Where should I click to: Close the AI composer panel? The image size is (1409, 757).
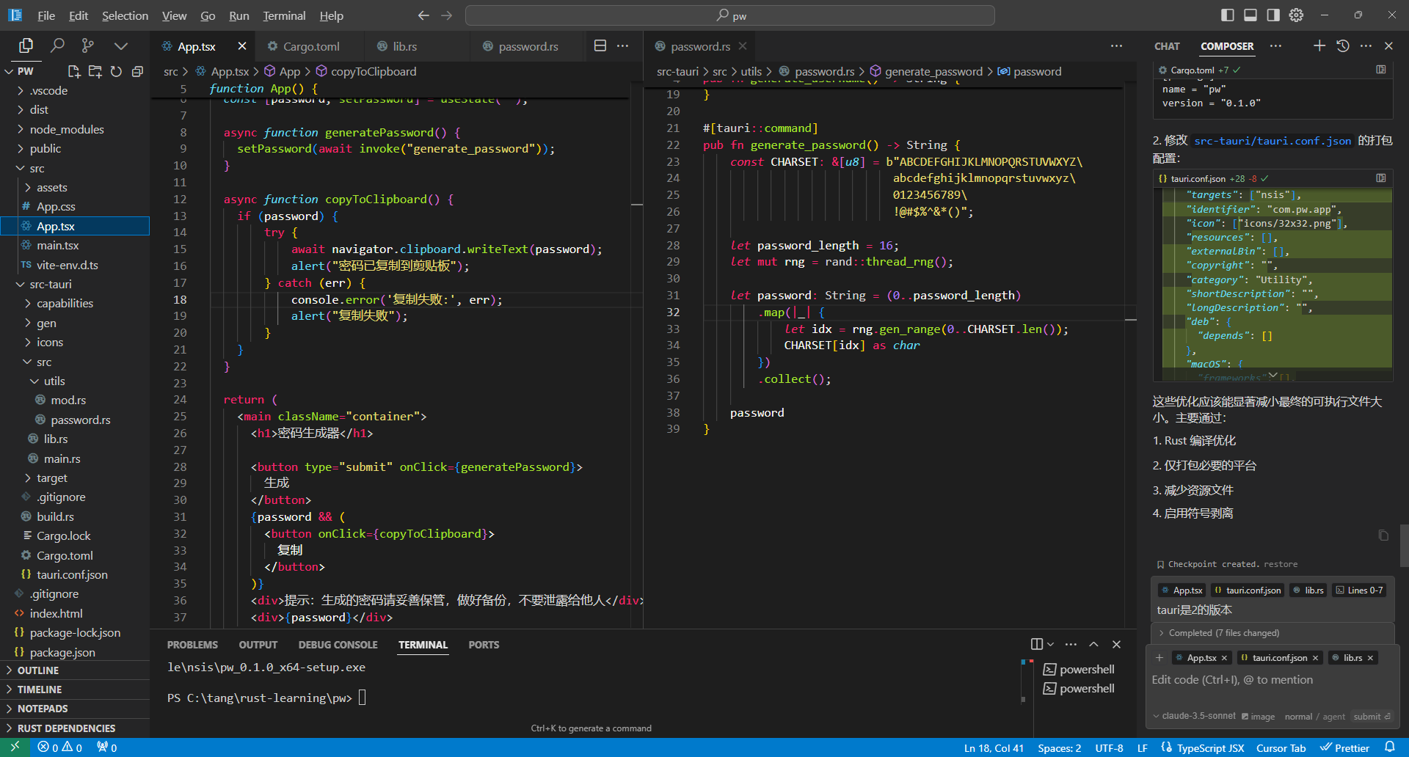(x=1388, y=45)
